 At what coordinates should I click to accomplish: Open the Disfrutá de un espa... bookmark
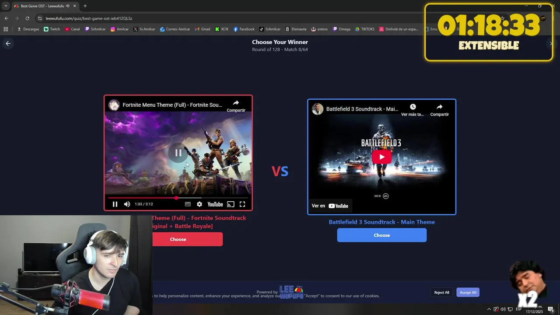pos(399,29)
